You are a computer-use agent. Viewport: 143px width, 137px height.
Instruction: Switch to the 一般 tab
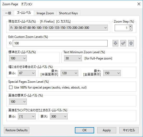pyautogui.click(x=8, y=13)
